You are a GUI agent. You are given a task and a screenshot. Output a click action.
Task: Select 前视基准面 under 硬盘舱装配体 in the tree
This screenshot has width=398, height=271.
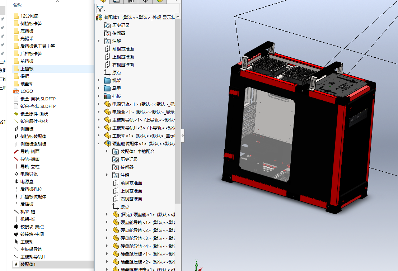pos(131,183)
